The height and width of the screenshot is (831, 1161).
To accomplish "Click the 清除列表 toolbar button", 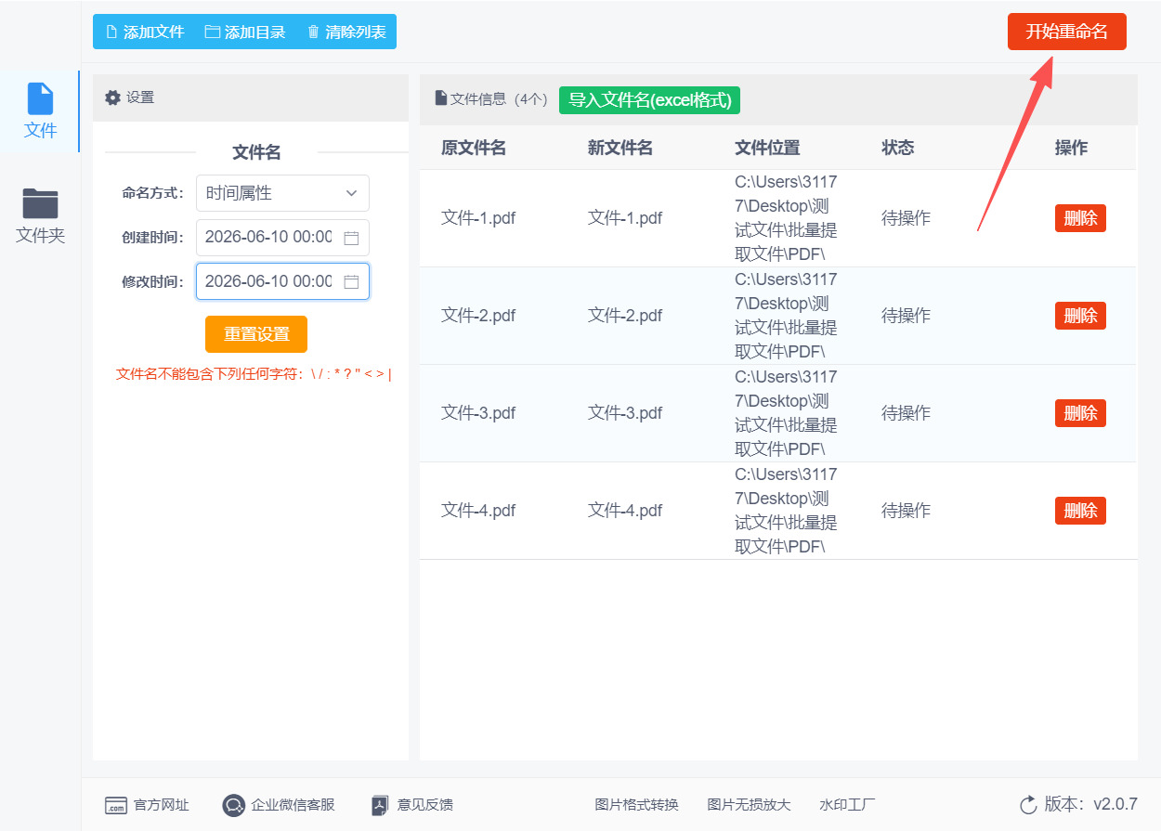I will click(346, 32).
